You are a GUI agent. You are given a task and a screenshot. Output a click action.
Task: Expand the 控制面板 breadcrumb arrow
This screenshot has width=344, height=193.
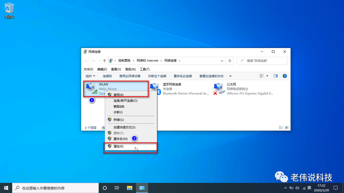pos(133,61)
